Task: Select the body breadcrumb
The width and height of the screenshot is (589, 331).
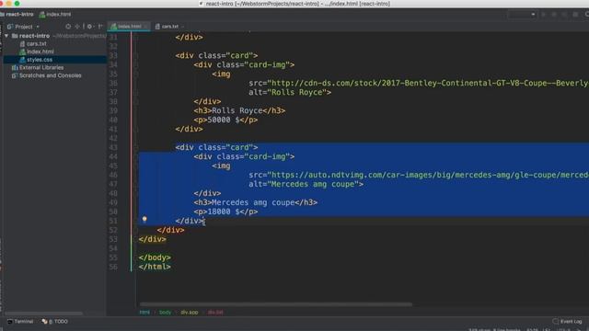Action: [x=165, y=313]
